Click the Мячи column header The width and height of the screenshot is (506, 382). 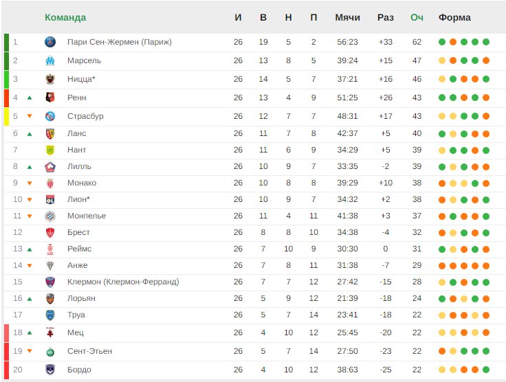pos(347,17)
